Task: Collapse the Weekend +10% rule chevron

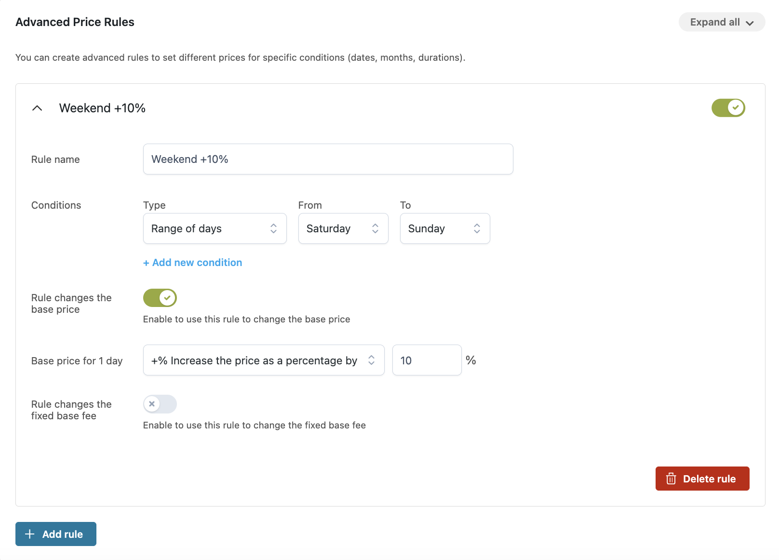Action: [37, 108]
